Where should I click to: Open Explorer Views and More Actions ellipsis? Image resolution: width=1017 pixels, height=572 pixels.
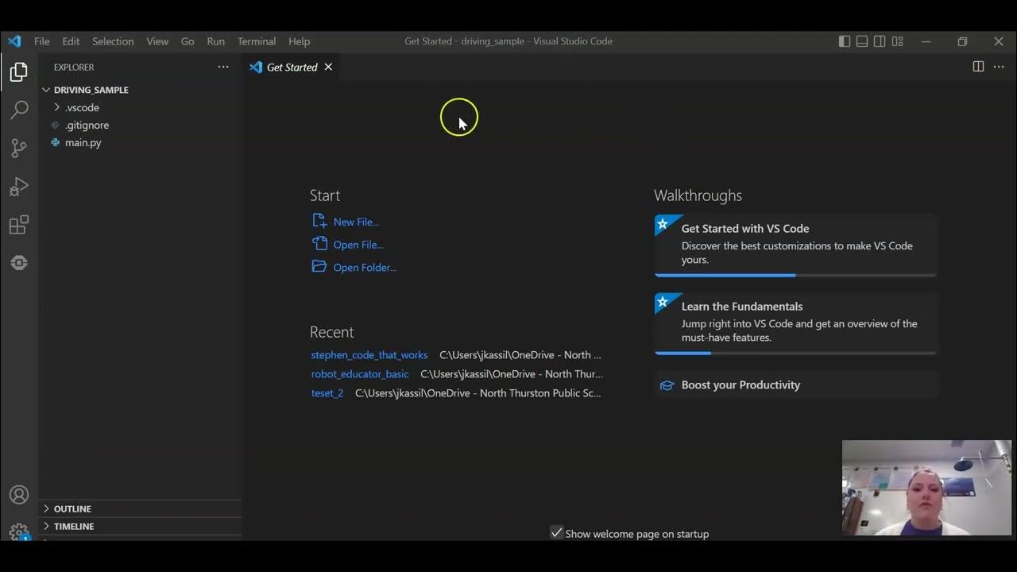point(223,67)
